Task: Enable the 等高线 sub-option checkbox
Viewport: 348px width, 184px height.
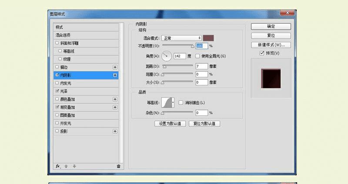Action: (60, 51)
